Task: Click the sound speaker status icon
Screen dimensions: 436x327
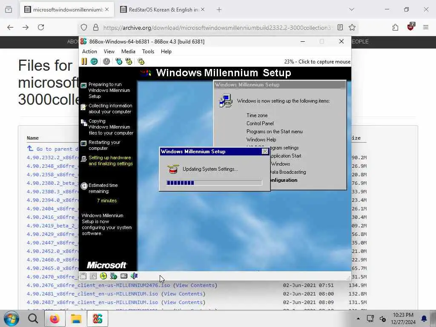Action: pos(134,276)
